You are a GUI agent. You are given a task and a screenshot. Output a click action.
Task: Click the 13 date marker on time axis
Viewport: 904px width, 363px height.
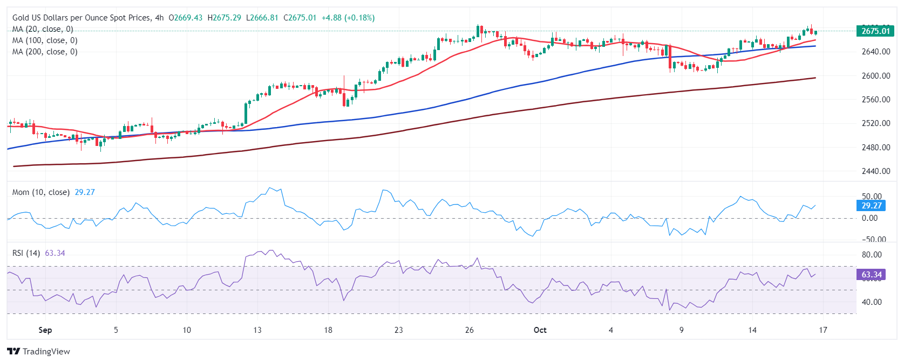[x=257, y=330]
